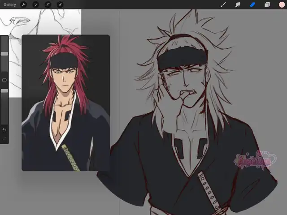Tap the square Modify button in sidebar
This screenshot has height=215, width=287.
point(4,80)
